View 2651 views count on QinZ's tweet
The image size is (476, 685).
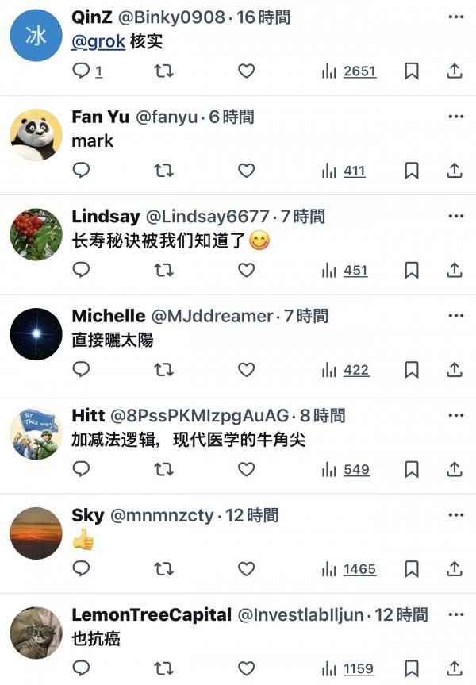point(349,71)
